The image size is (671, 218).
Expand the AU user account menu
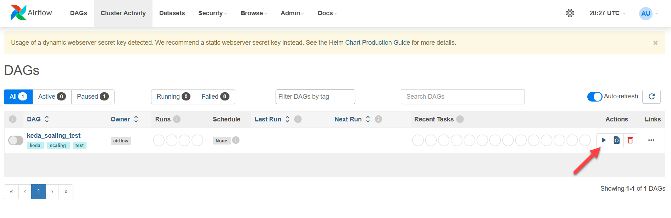(x=649, y=13)
